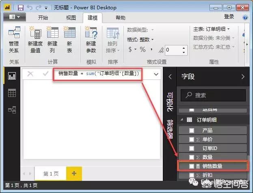This screenshot has height=193, width=253.
Task: Select the 第 1 页 page tab
Action: (x=51, y=174)
